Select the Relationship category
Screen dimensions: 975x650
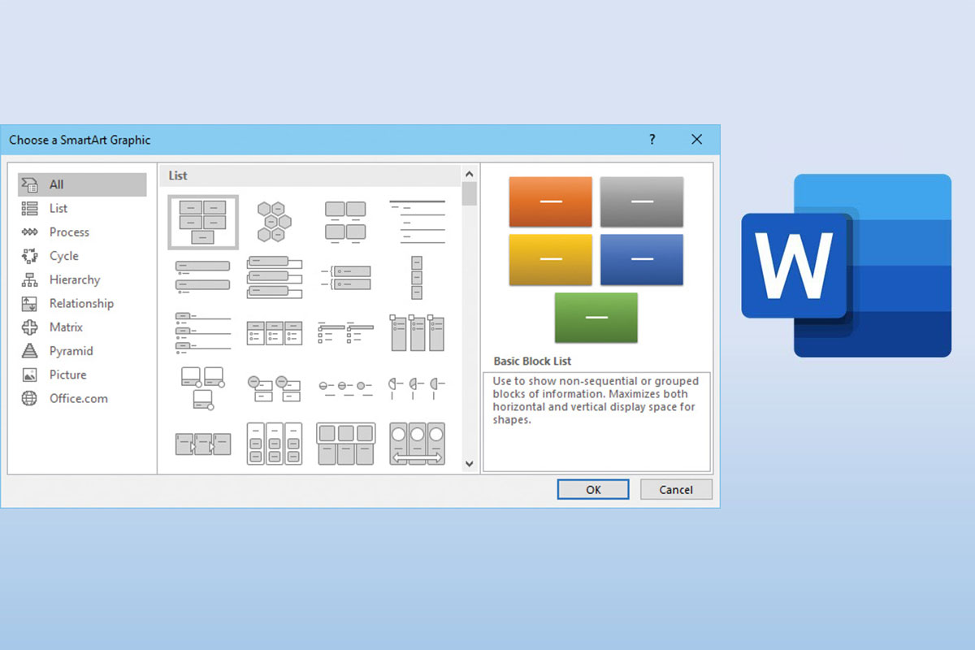[x=82, y=303]
